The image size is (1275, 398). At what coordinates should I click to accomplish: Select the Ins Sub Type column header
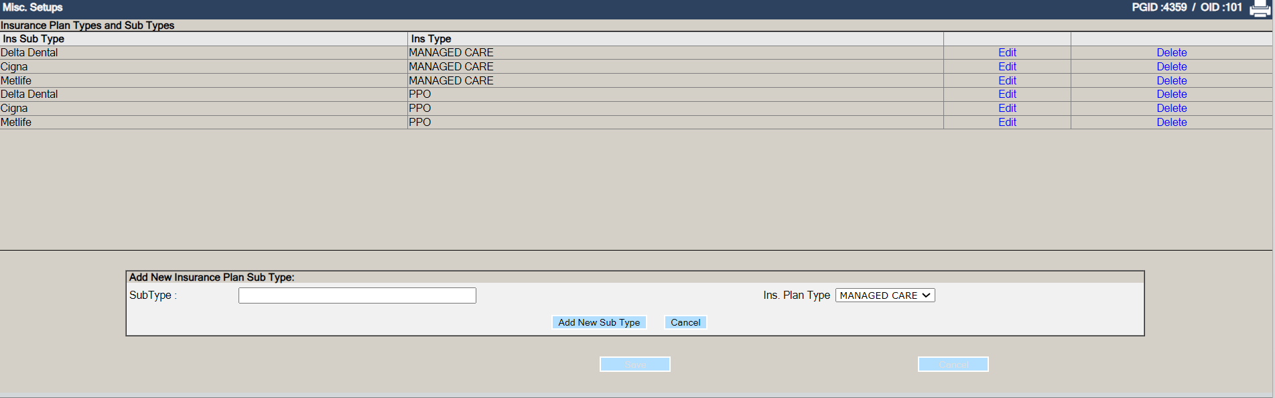(204, 39)
